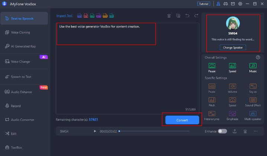The width and height of the screenshot is (267, 156).
Task: Open the Emphasis setting
Action: (x=232, y=116)
